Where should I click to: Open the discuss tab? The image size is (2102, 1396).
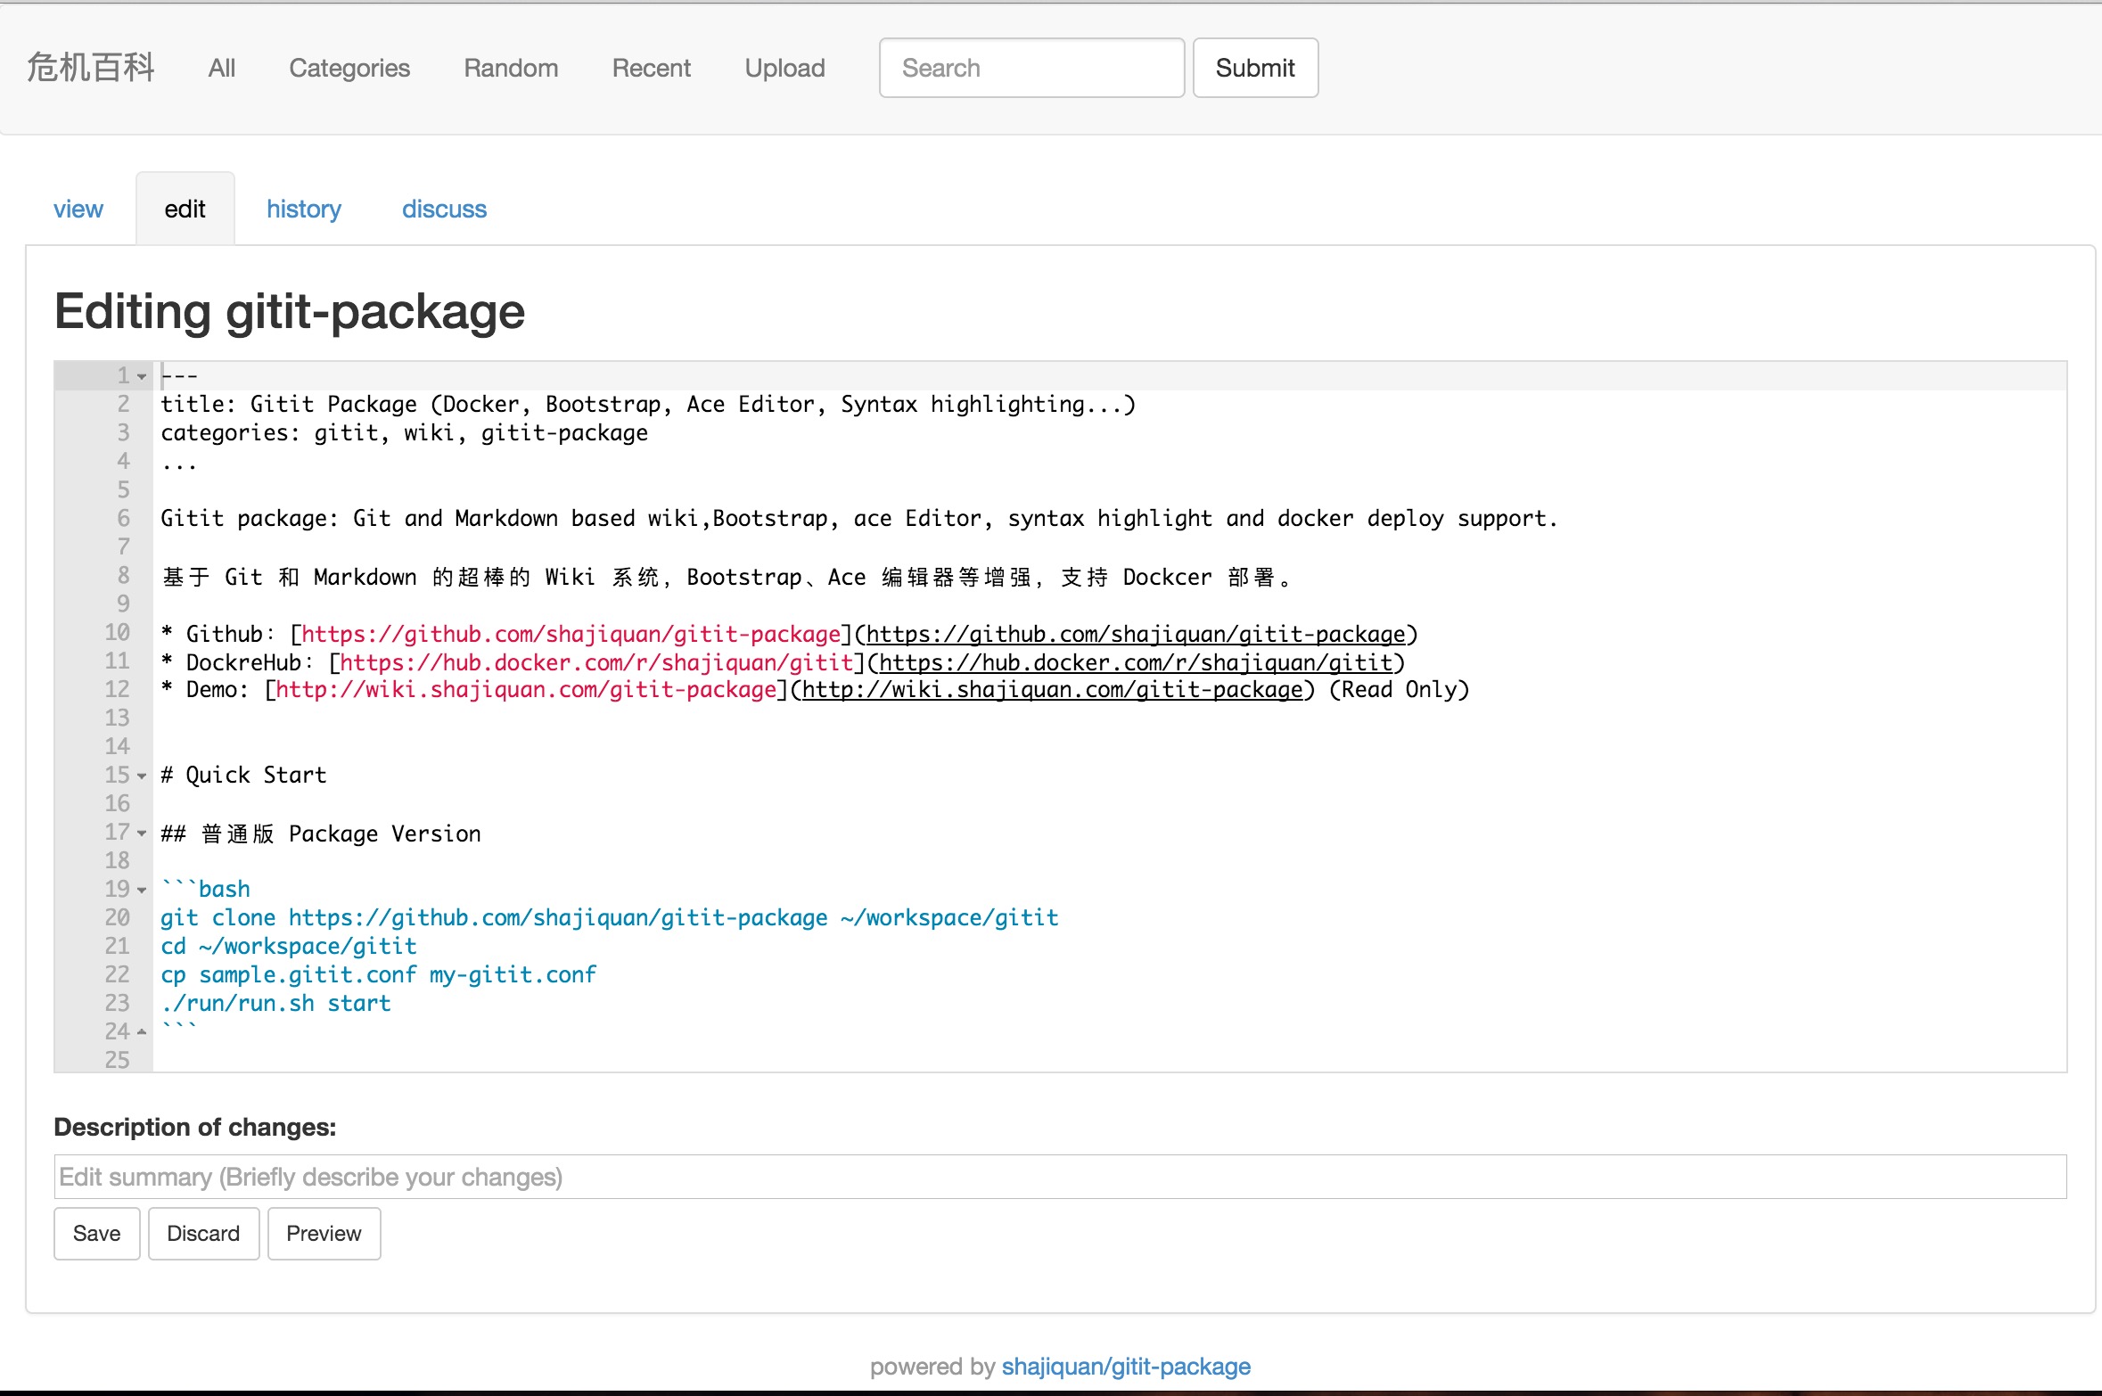click(x=444, y=209)
